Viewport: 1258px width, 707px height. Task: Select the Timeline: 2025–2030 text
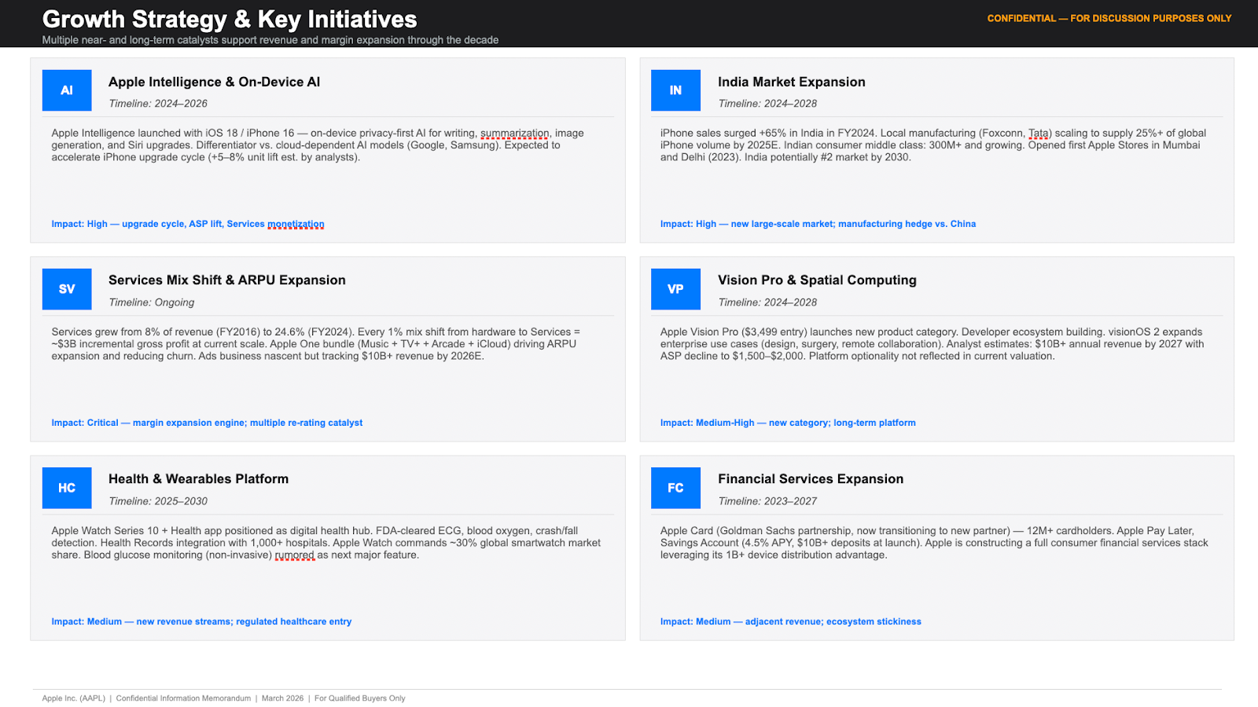[x=158, y=501]
